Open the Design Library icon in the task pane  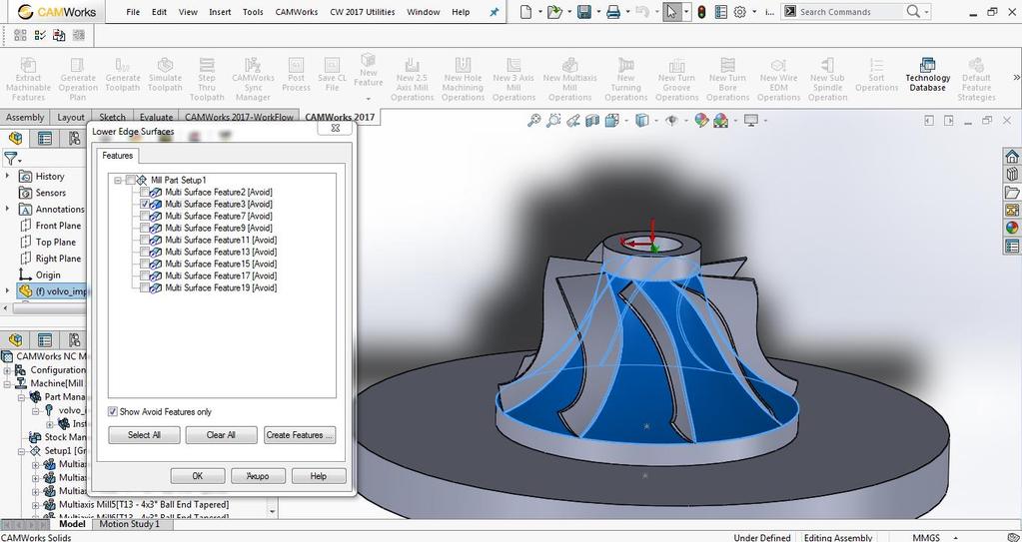tap(1012, 174)
